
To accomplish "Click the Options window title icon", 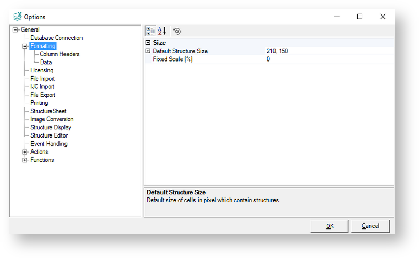I will click(18, 17).
